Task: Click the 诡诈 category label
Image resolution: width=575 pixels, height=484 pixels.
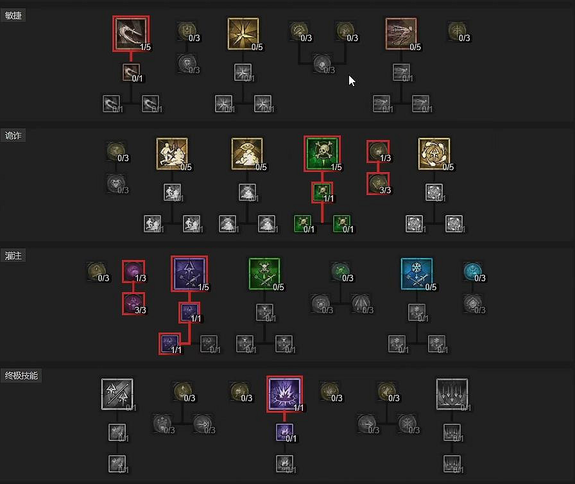Action: click(x=13, y=135)
